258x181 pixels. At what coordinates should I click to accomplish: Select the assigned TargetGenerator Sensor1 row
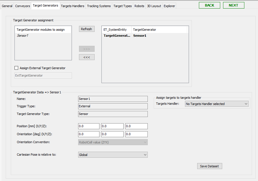139,36
